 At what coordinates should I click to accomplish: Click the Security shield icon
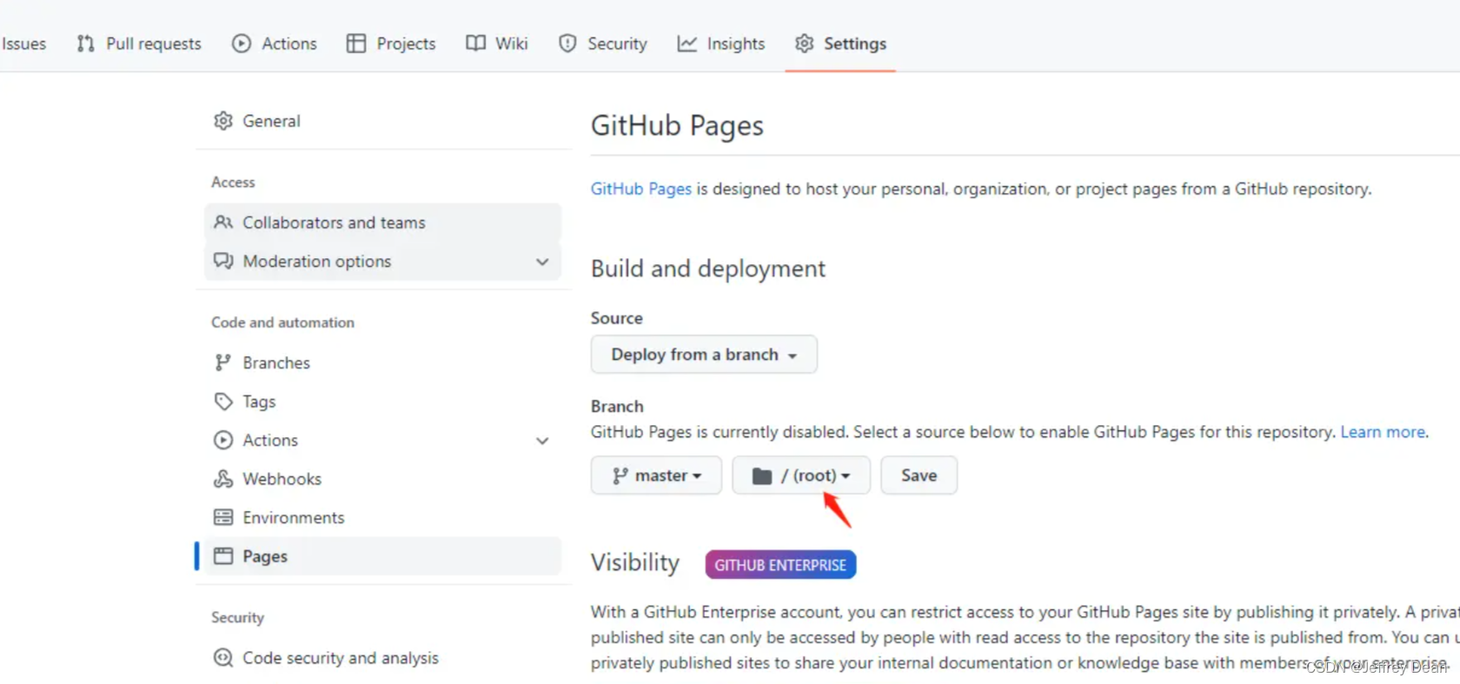(x=567, y=43)
